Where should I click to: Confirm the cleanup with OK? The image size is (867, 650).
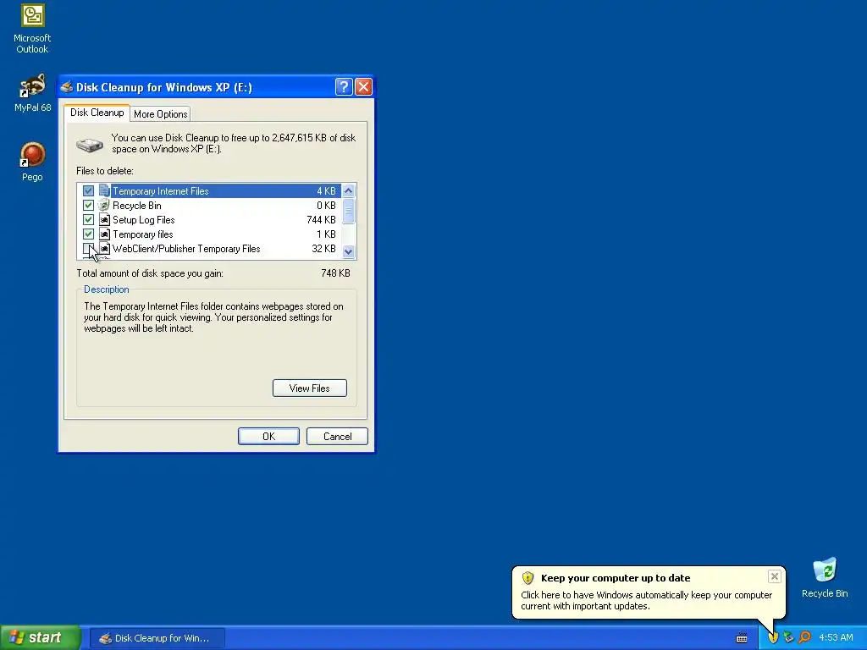click(268, 436)
